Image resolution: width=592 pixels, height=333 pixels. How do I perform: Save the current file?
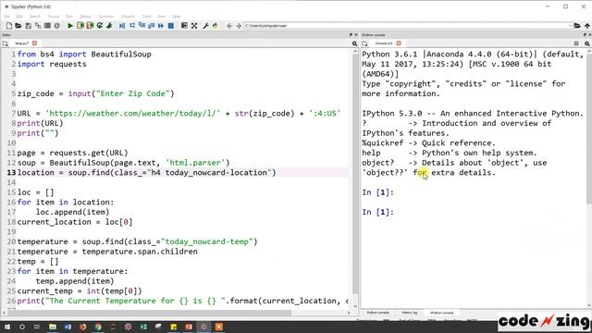point(28,26)
